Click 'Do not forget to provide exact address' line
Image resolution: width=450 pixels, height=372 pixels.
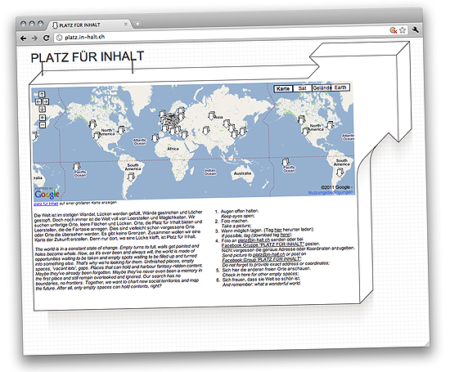[x=276, y=264]
